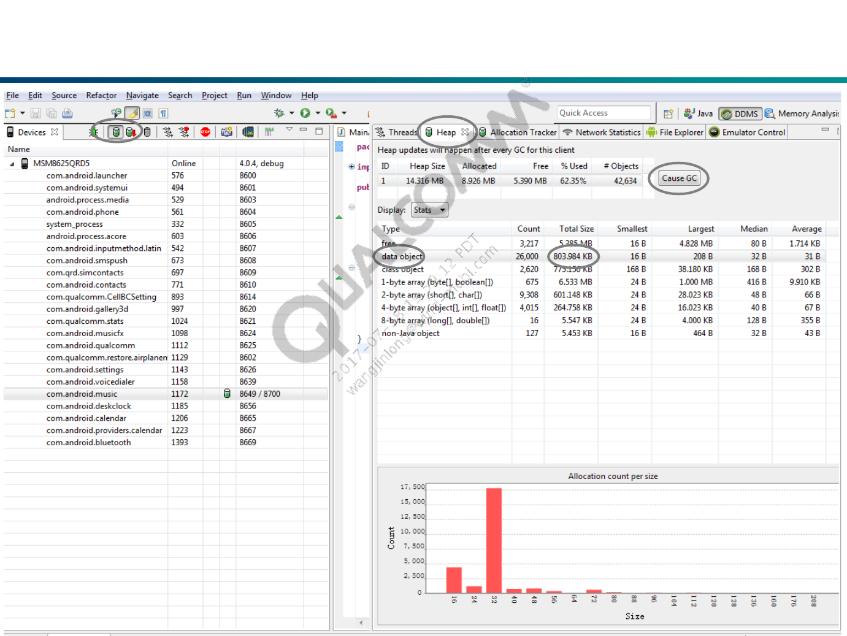The width and height of the screenshot is (847, 636).
Task: Toggle Show Whitespace Characters icon
Action: (163, 113)
